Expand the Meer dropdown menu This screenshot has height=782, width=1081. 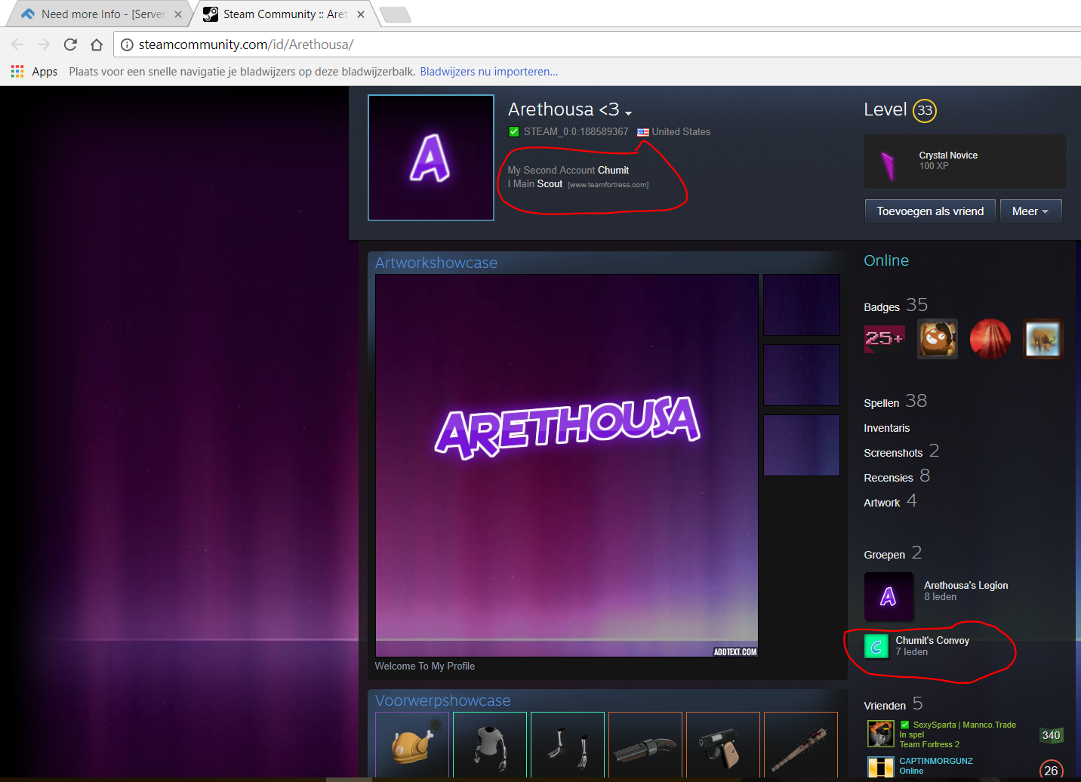point(1030,211)
